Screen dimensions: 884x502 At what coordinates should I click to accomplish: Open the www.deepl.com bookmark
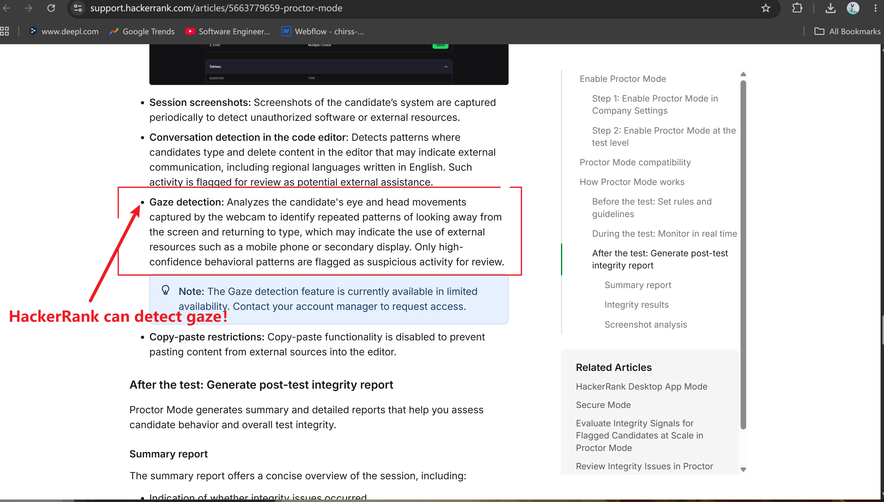click(64, 31)
